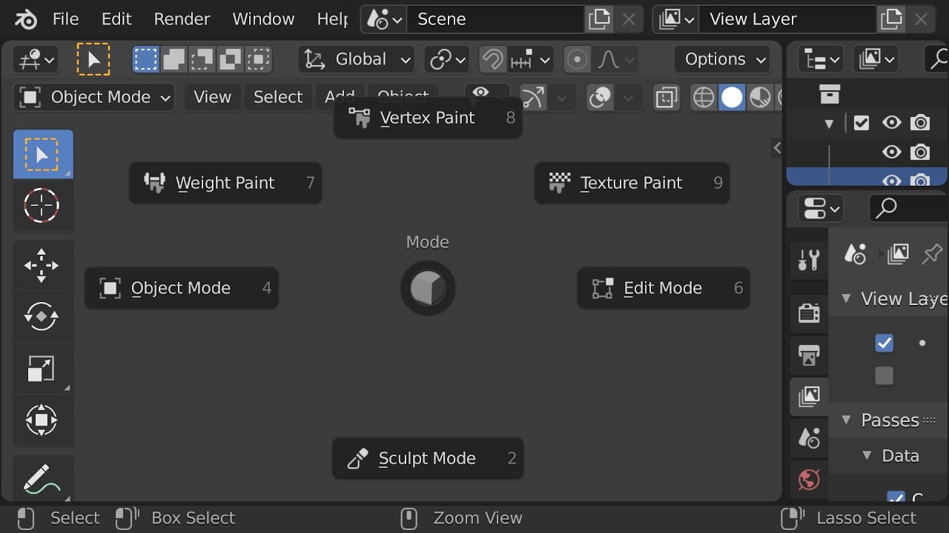Activate the 3D Cursor tool
The width and height of the screenshot is (949, 533).
(x=42, y=206)
